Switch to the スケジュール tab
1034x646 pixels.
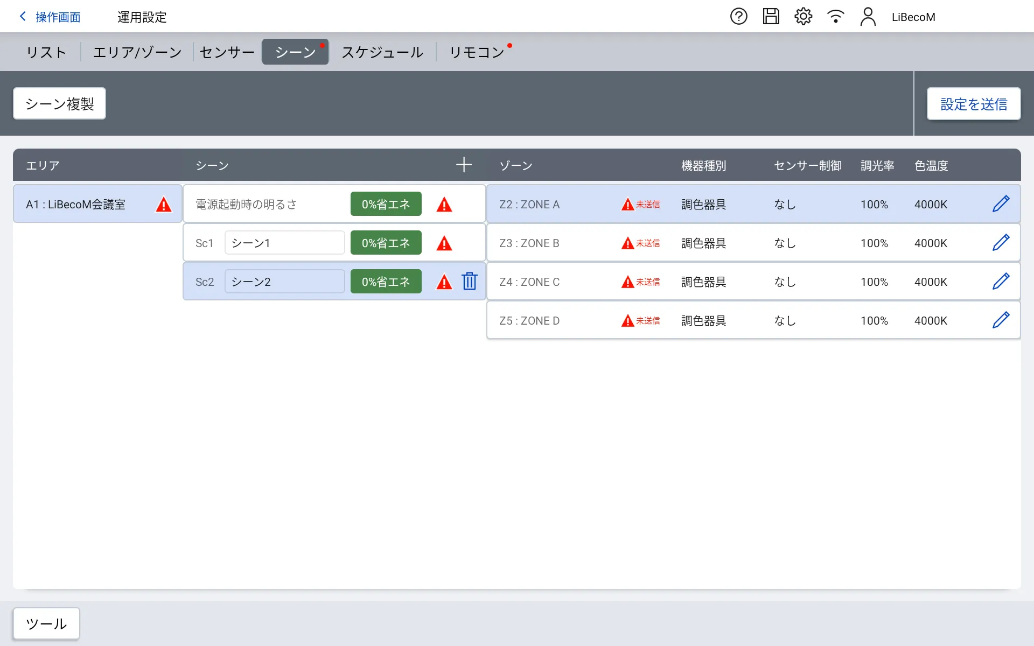click(x=382, y=52)
